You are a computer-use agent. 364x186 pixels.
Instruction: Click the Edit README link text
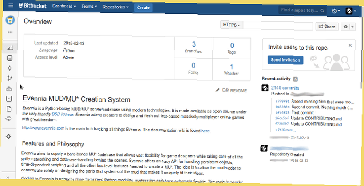point(234,91)
